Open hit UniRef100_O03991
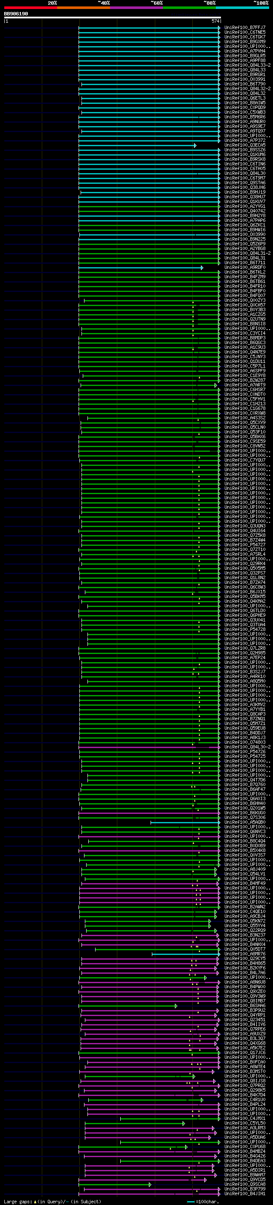 (245, 80)
